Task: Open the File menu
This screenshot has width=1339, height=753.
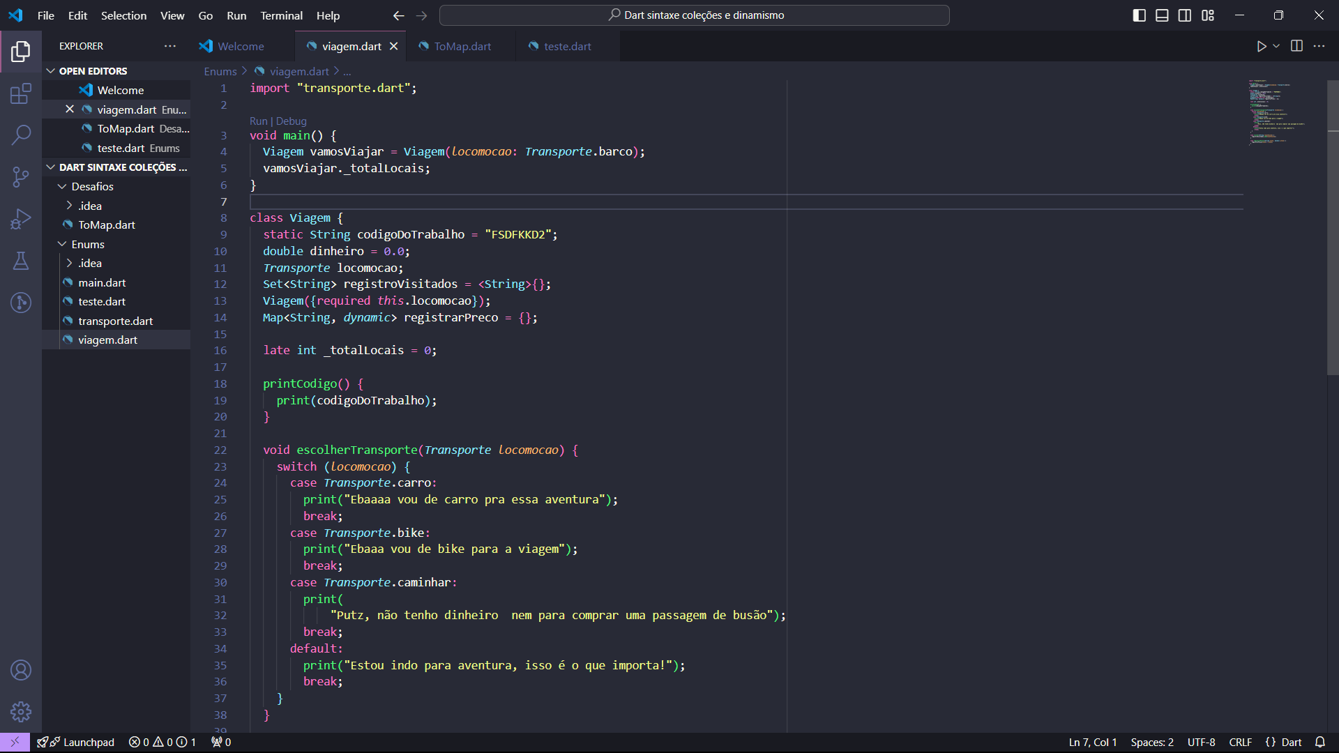Action: (x=46, y=15)
